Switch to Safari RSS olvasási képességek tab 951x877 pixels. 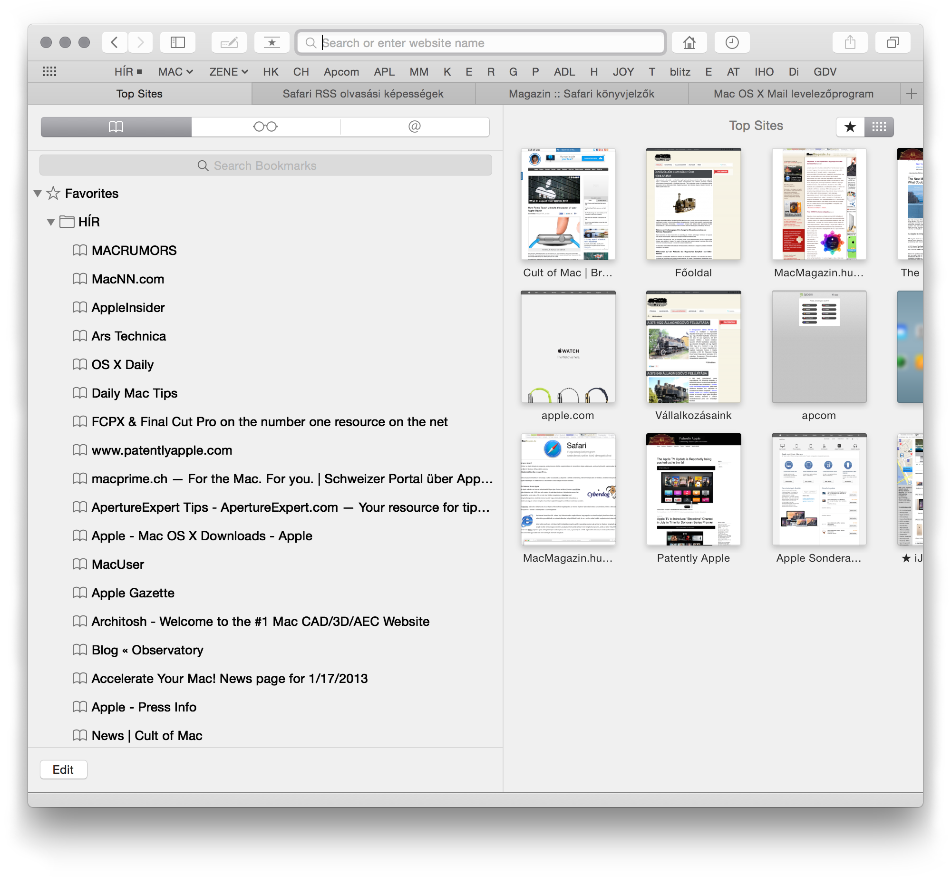tap(363, 94)
